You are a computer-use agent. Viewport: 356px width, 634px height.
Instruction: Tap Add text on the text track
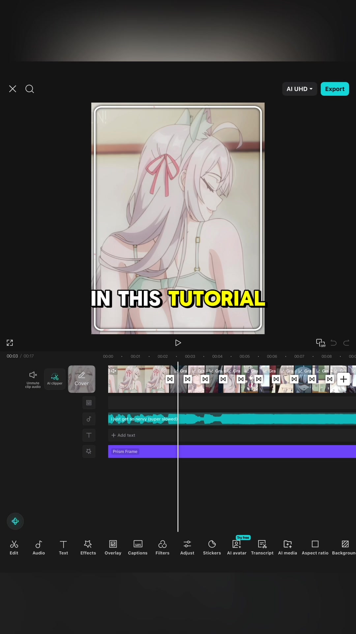123,435
